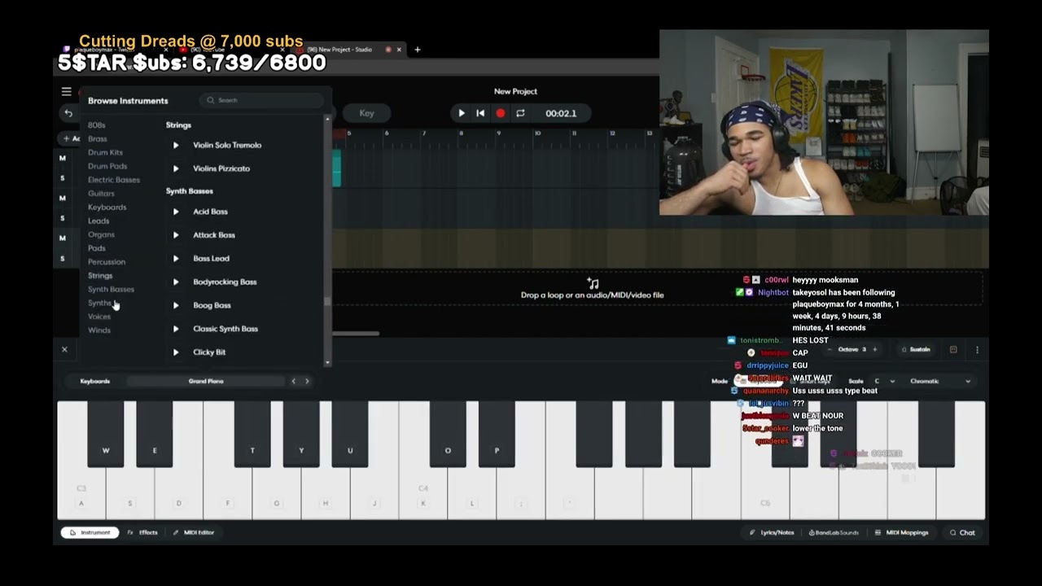Open the Chromatic scale type dropdown
The height and width of the screenshot is (586, 1042).
pyautogui.click(x=940, y=381)
